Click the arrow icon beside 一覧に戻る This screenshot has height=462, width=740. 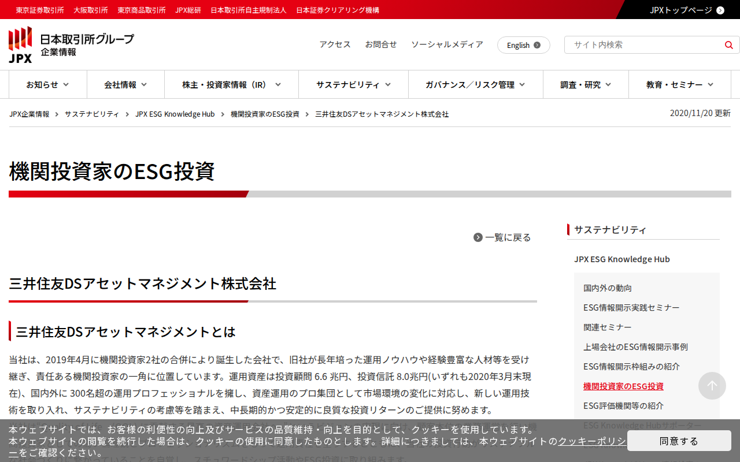click(478, 237)
